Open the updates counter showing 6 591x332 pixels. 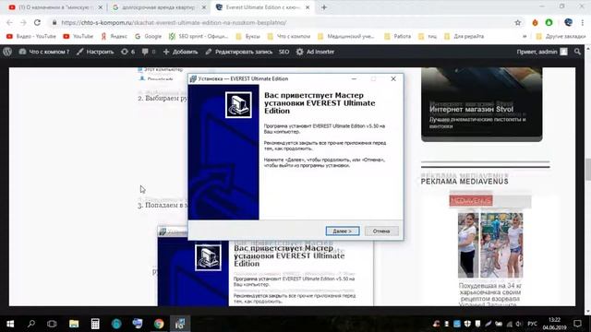[x=127, y=52]
